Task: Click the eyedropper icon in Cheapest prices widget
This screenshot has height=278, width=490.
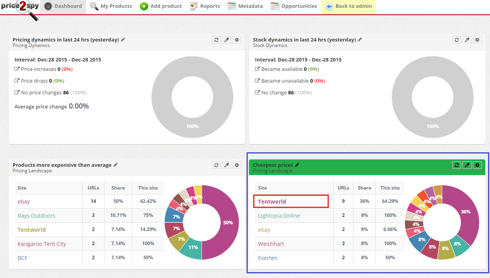Action: tap(467, 165)
